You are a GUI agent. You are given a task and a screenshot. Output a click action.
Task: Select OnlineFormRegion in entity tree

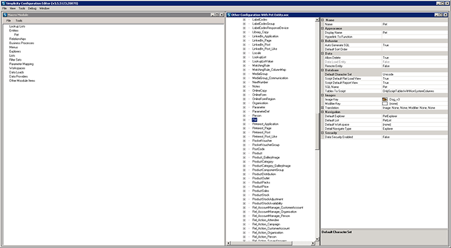coord(264,99)
